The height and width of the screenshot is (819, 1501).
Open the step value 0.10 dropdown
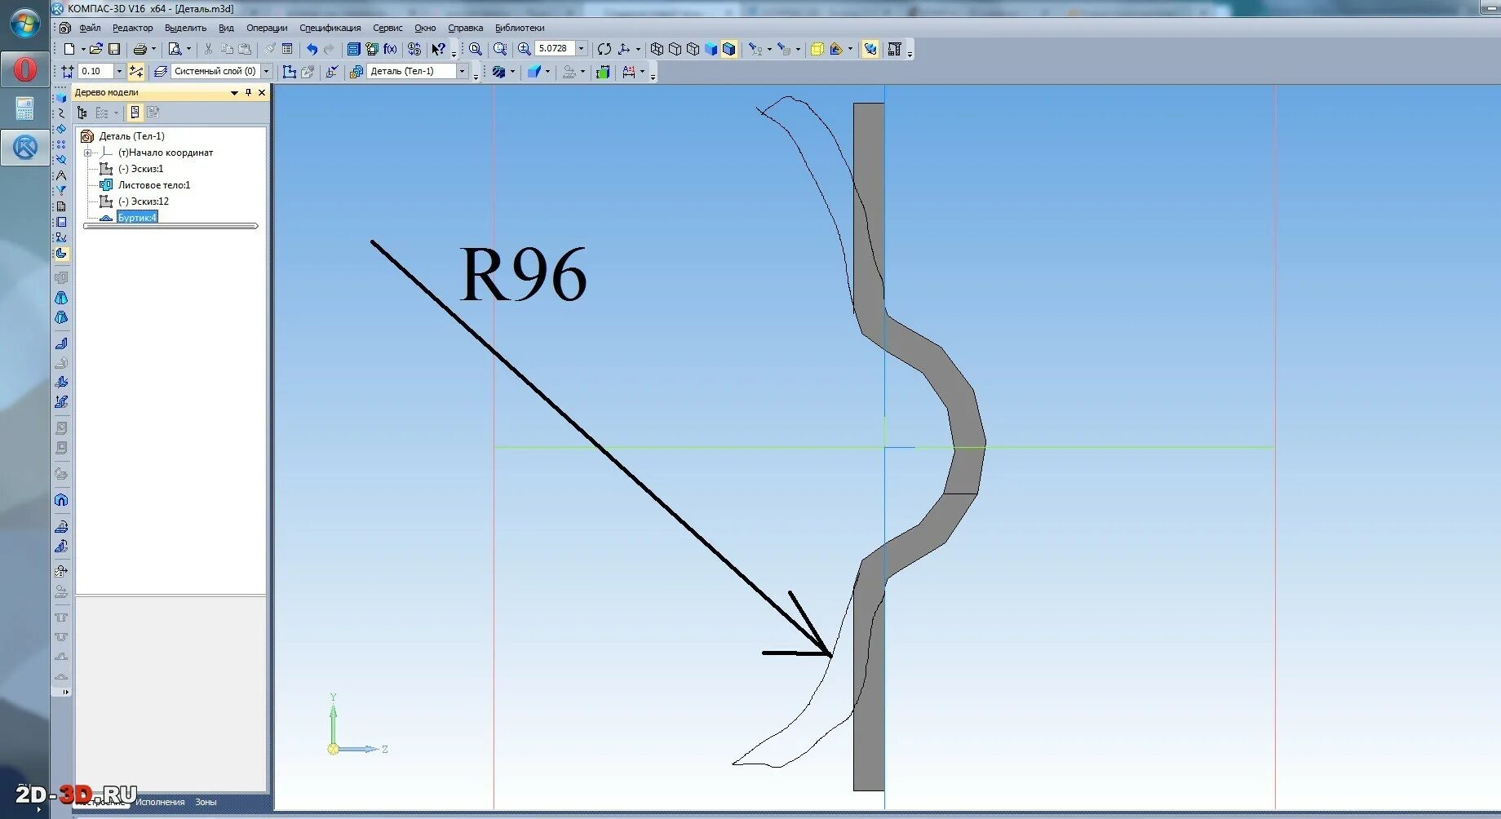(x=119, y=72)
